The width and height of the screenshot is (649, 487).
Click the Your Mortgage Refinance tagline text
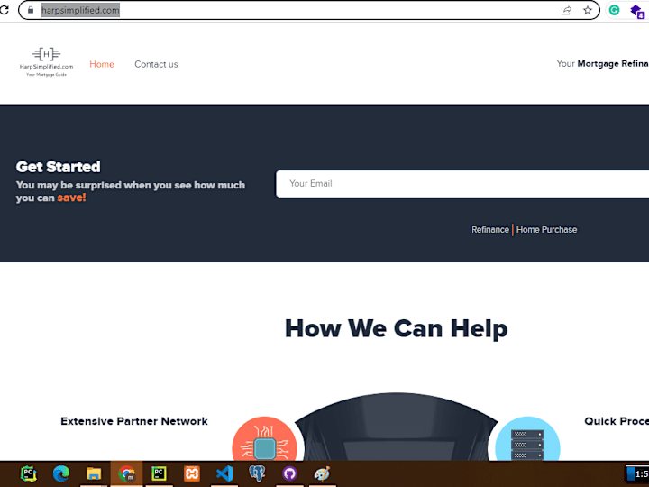pos(603,64)
